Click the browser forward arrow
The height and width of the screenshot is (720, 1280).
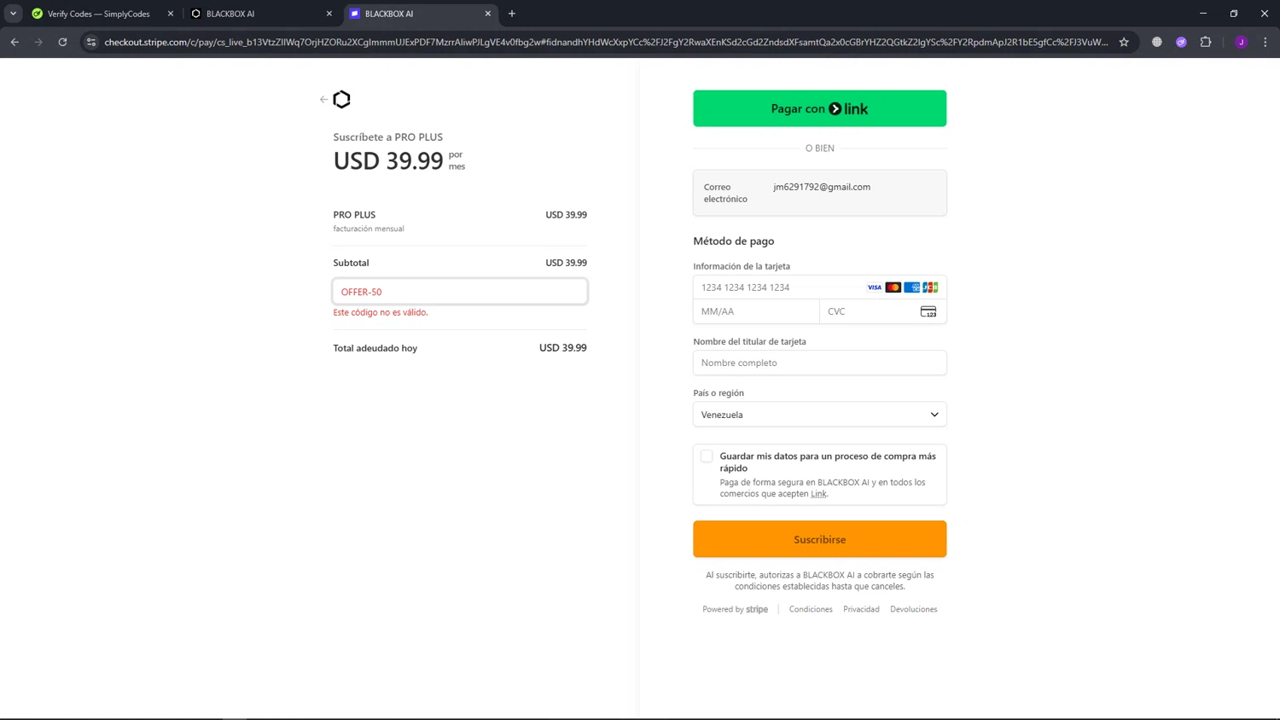pos(38,42)
